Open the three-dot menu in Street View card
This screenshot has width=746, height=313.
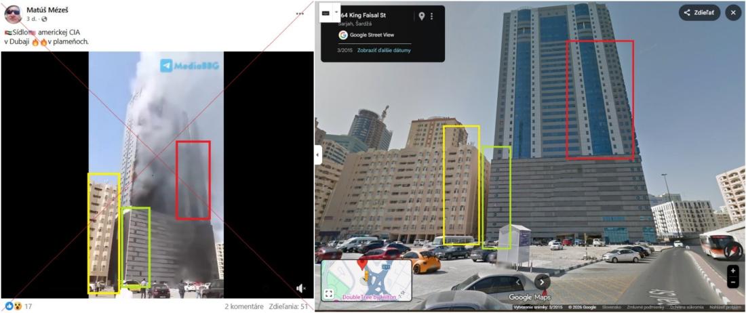(x=431, y=16)
